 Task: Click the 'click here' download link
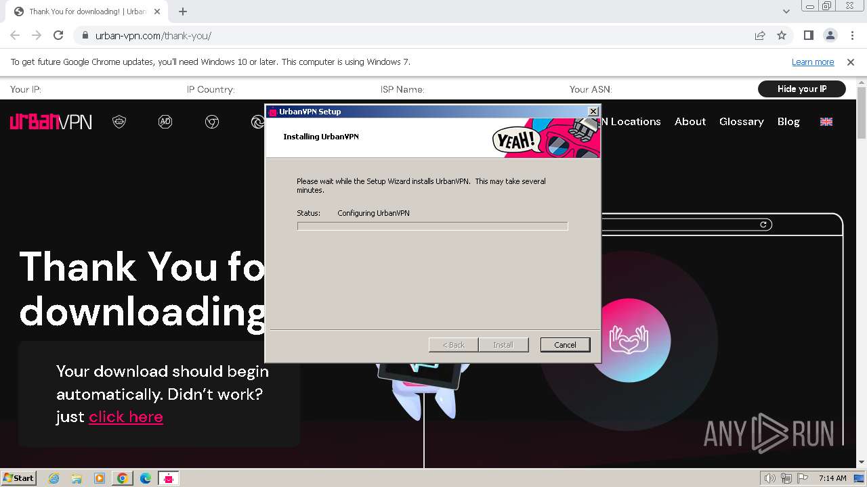point(126,417)
